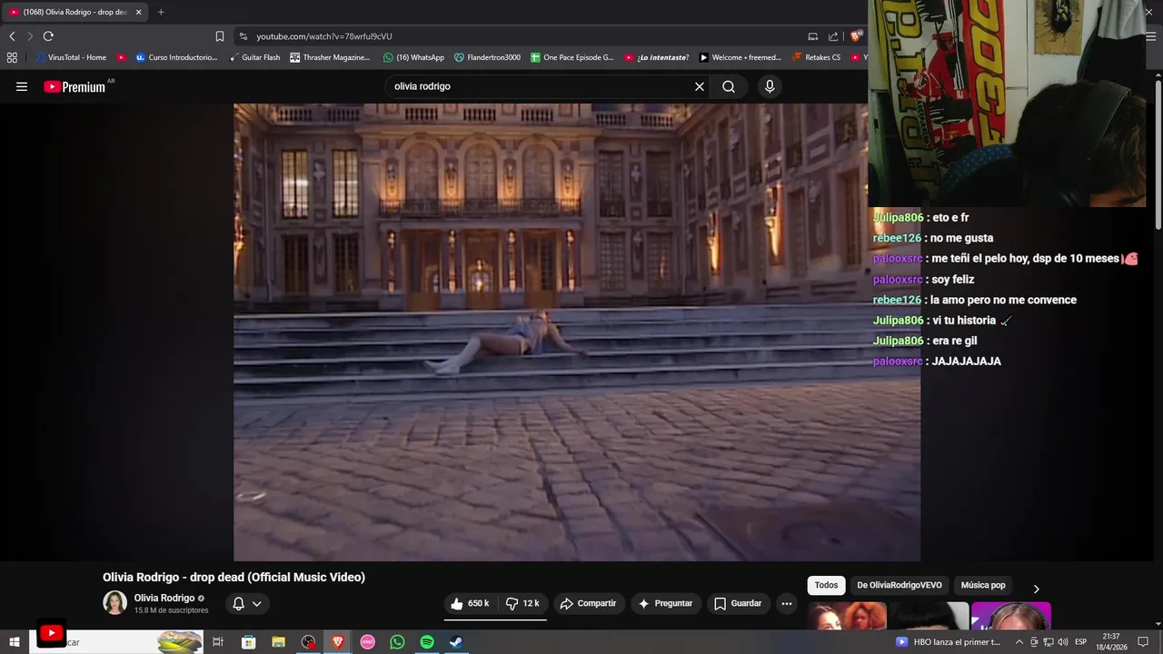Select Música pop filter chip
Viewport: 1163px width, 654px height.
(983, 586)
